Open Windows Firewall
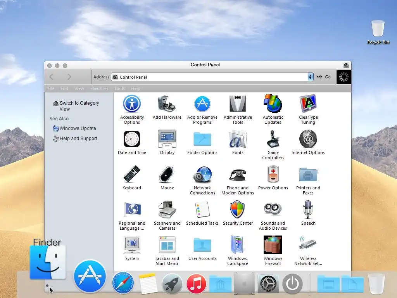This screenshot has height=298, width=397. [273, 251]
